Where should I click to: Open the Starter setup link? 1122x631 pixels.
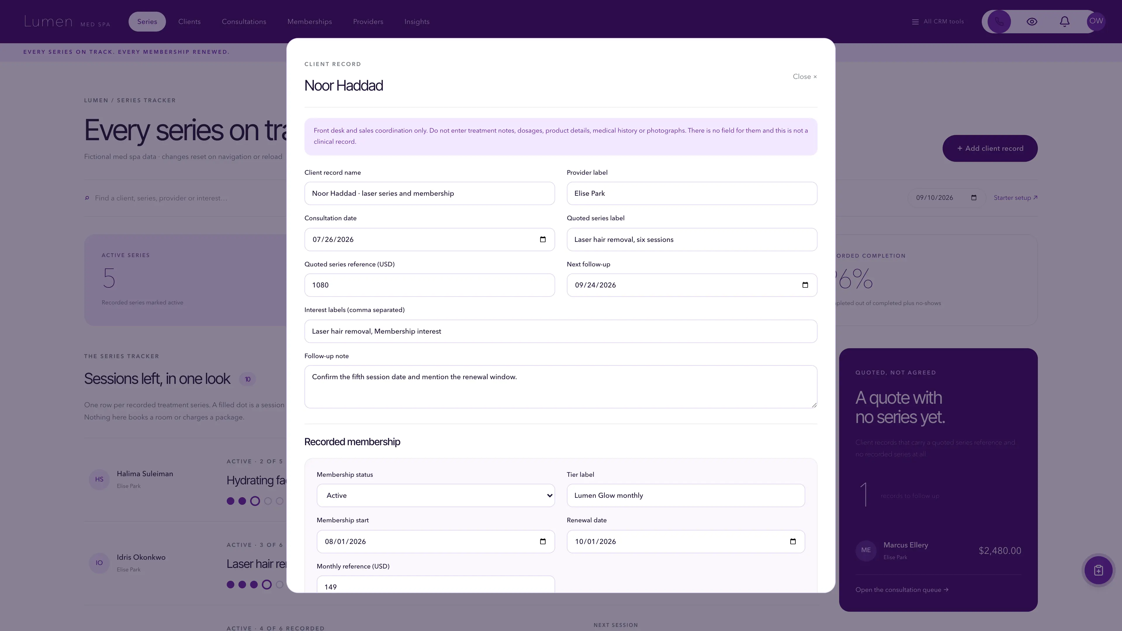pos(1015,198)
